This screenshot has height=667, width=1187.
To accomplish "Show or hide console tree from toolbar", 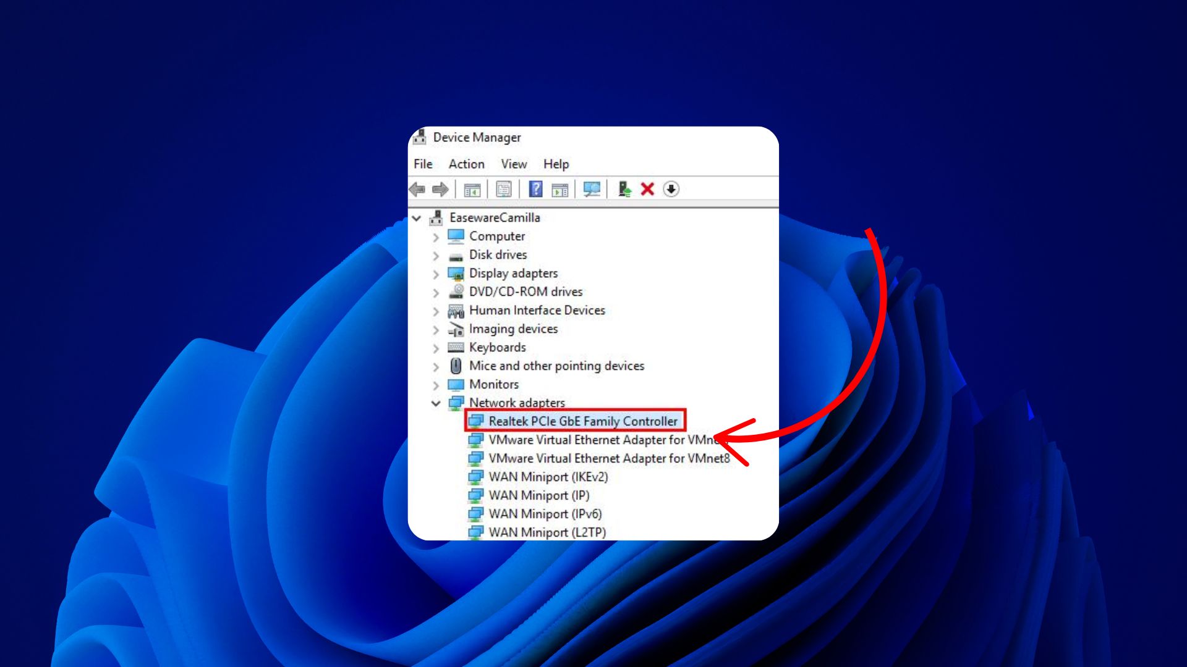I will pos(472,189).
